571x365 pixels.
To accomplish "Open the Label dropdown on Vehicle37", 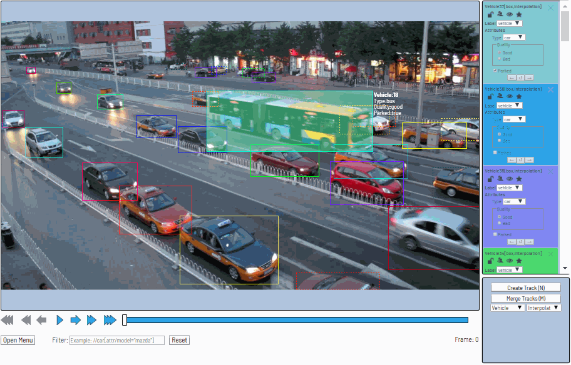I will (509, 23).
